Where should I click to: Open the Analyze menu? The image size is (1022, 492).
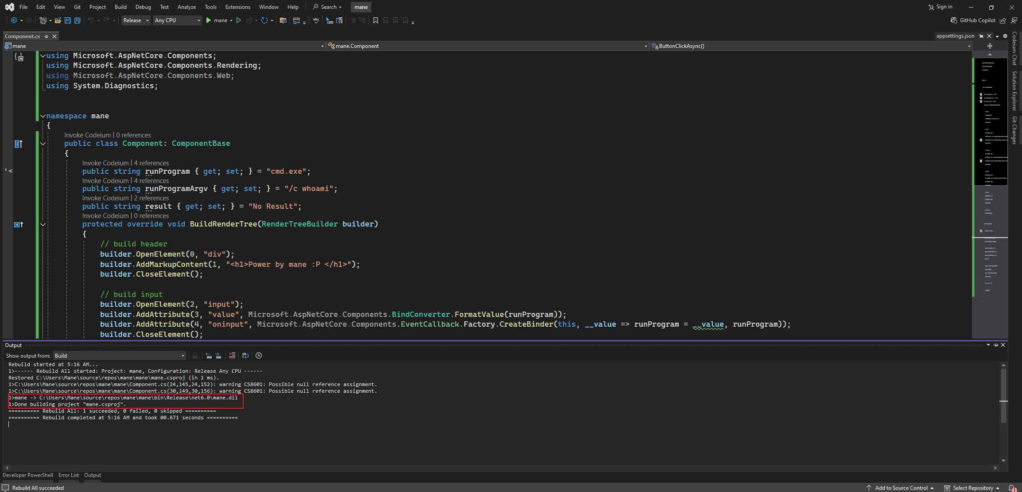tap(187, 7)
